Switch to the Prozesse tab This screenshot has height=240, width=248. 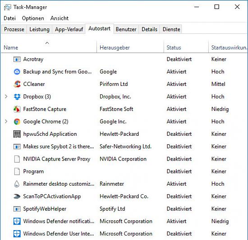pyautogui.click(x=14, y=29)
